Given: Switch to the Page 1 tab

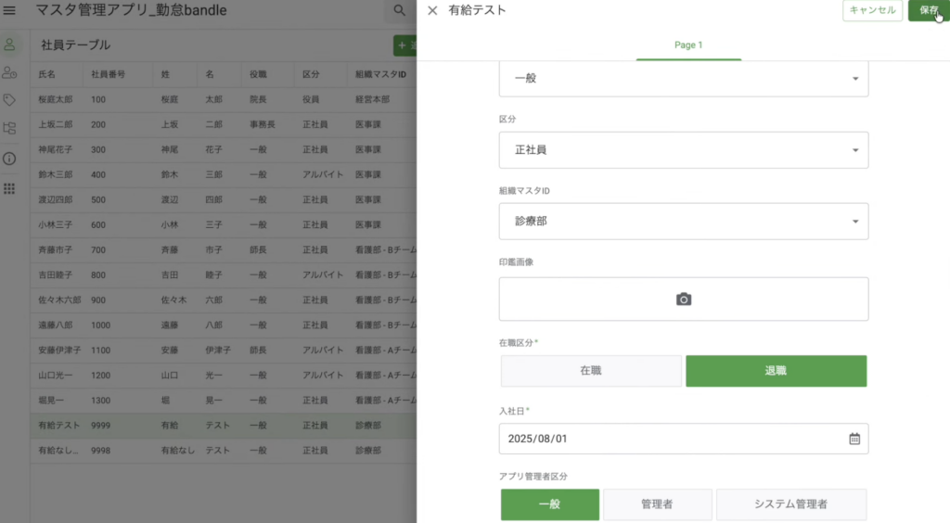Looking at the screenshot, I should point(687,45).
